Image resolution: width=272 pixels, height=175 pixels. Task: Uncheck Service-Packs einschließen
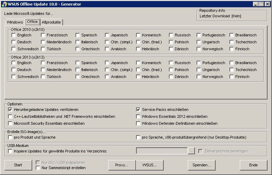pos(138,110)
